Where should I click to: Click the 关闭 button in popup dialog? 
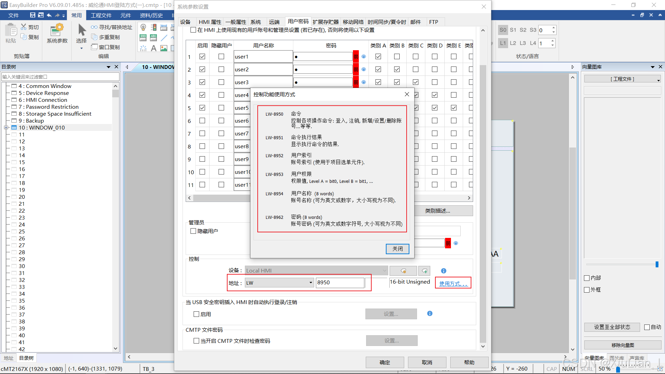397,249
